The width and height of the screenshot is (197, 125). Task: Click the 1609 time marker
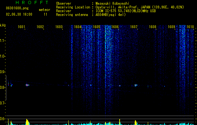click(172, 27)
